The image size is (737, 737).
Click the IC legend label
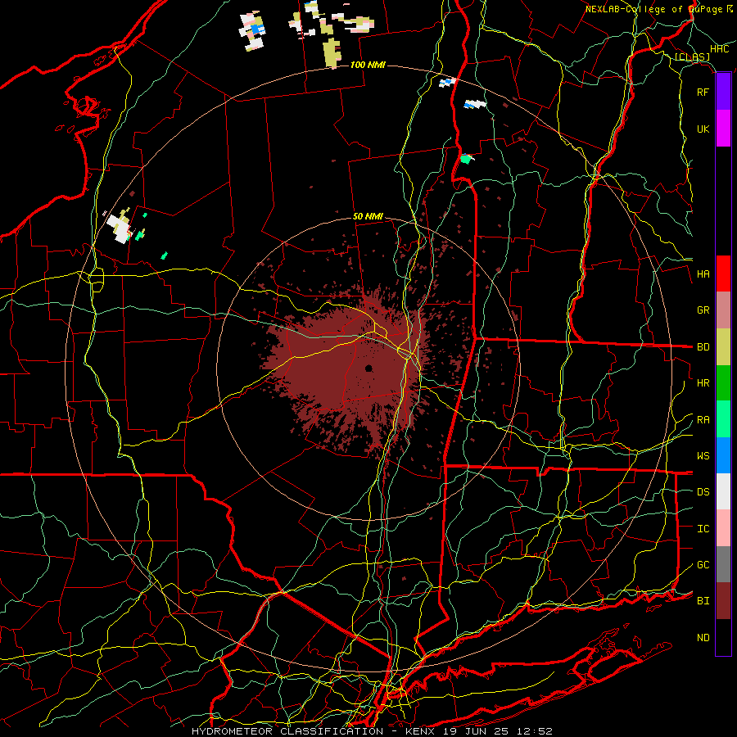[703, 529]
